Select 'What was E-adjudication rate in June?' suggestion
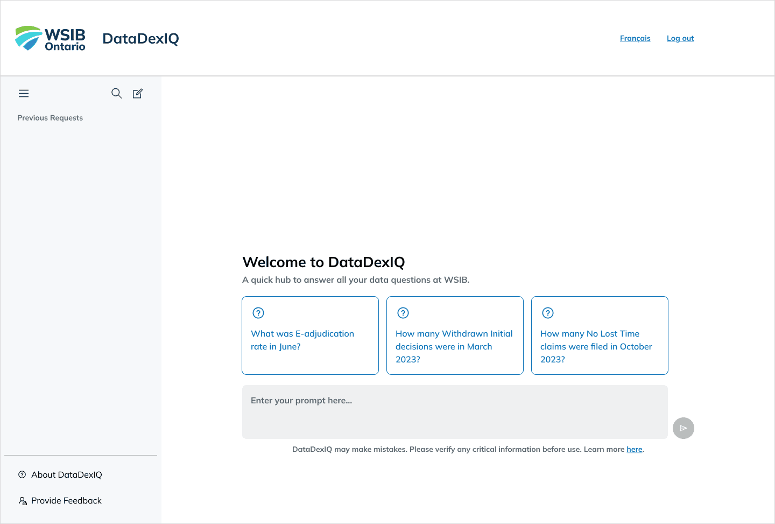Screen dimensions: 775x524 pyautogui.click(x=310, y=336)
